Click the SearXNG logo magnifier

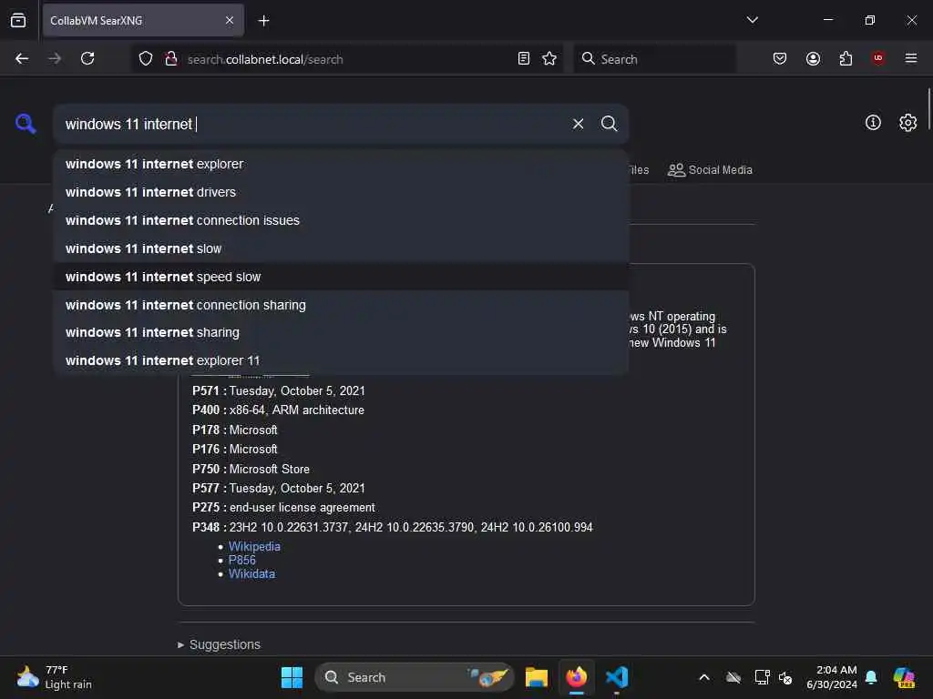pyautogui.click(x=26, y=124)
